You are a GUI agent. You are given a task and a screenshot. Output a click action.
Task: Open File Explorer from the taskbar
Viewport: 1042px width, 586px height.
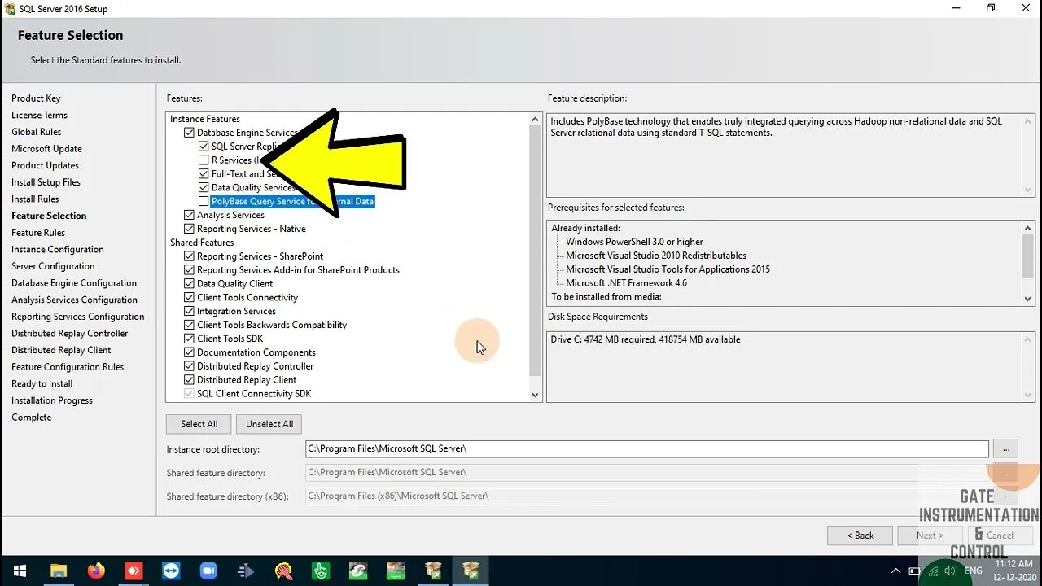click(x=59, y=571)
